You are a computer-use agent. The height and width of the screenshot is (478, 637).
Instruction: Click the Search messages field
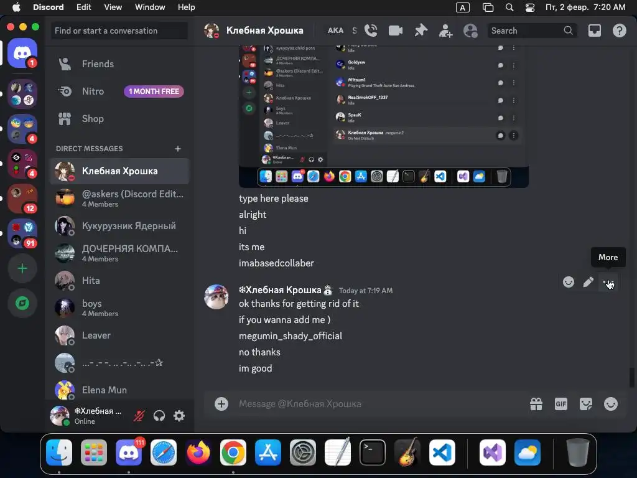click(532, 30)
